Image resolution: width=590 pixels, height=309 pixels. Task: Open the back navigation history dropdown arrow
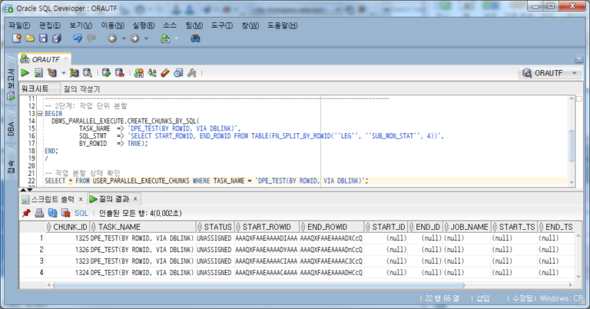(124, 38)
